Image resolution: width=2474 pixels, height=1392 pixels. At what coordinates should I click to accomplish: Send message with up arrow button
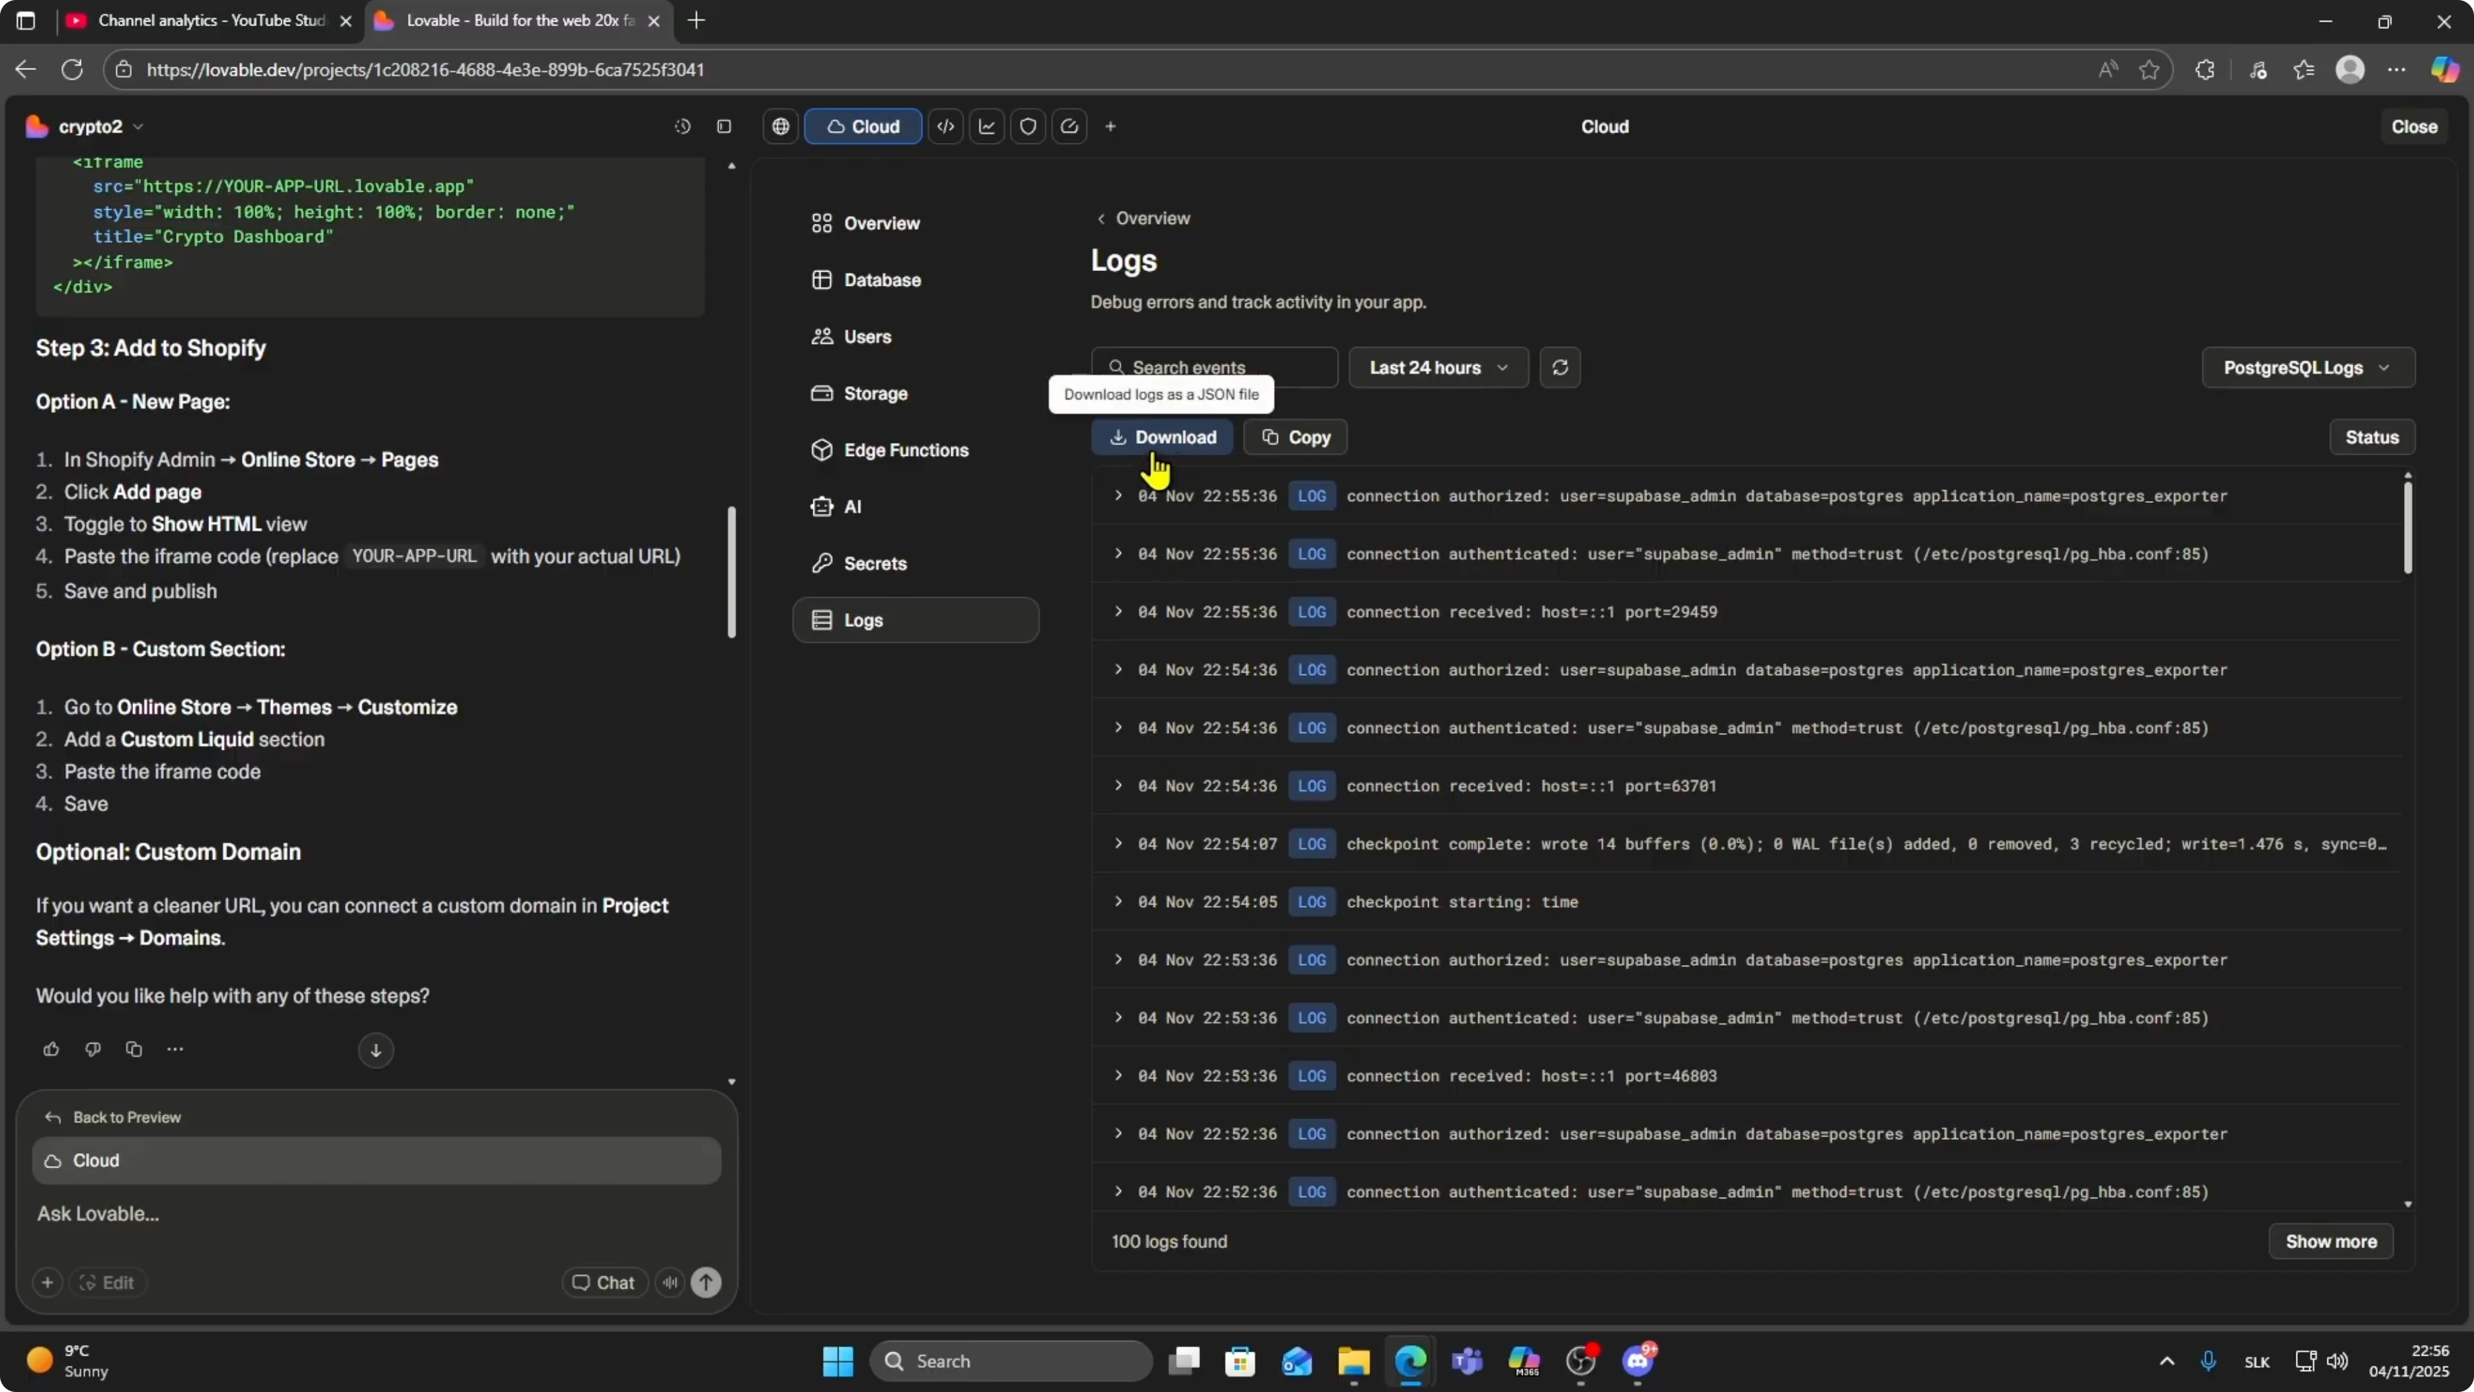(706, 1282)
